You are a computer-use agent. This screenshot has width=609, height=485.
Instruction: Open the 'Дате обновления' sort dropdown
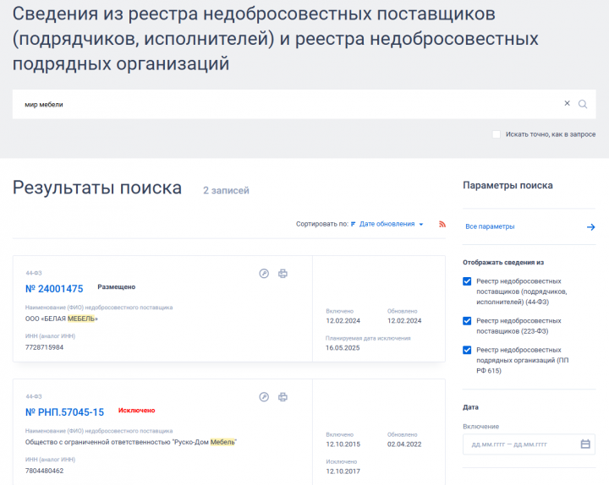pyautogui.click(x=392, y=224)
